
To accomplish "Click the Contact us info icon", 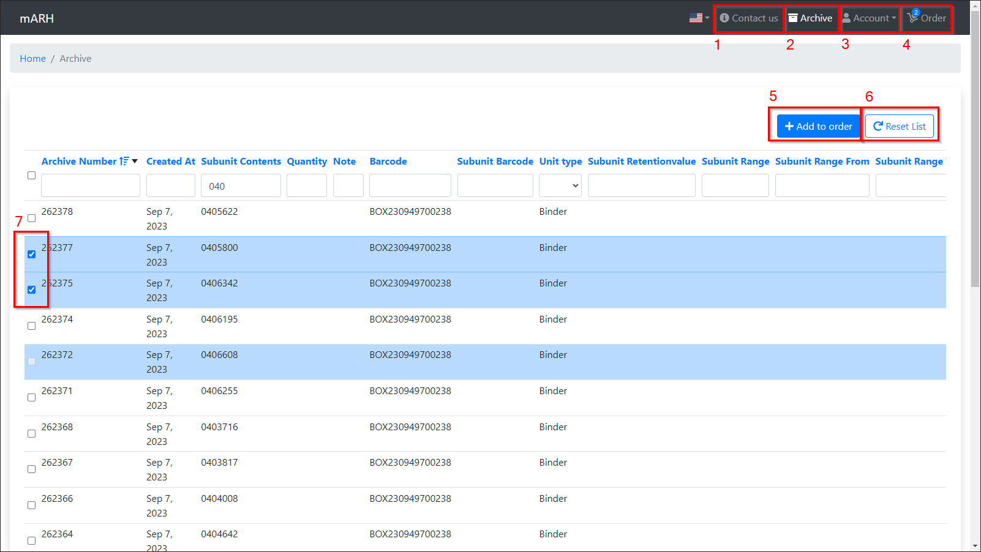I will click(724, 18).
